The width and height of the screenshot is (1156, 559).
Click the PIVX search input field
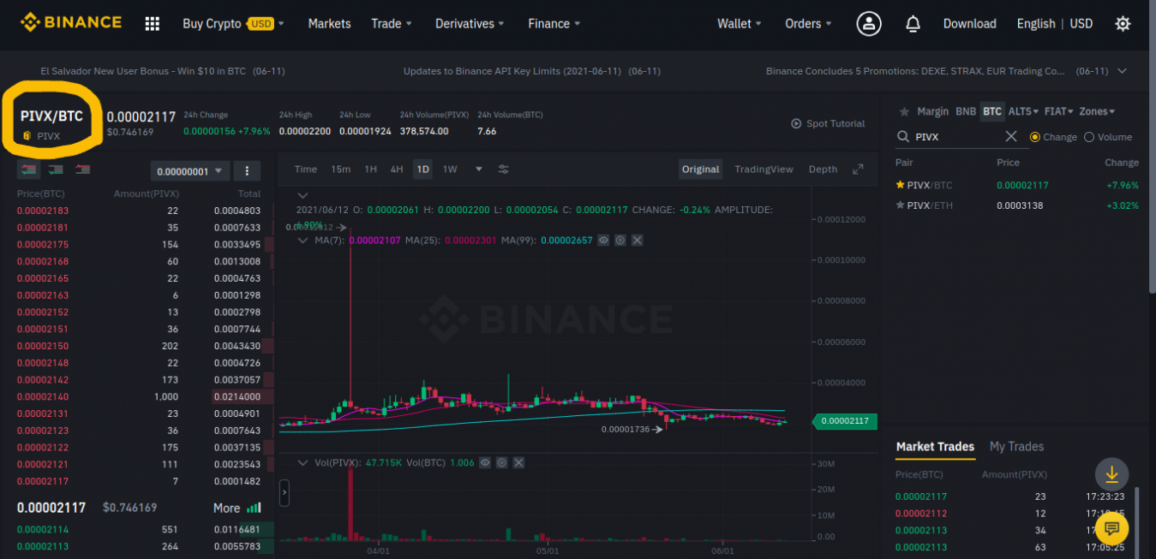point(956,137)
